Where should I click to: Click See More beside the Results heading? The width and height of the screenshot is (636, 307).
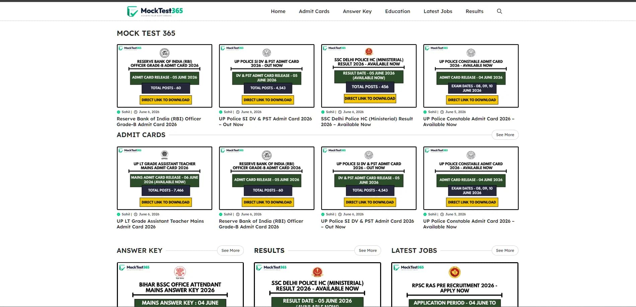368,250
